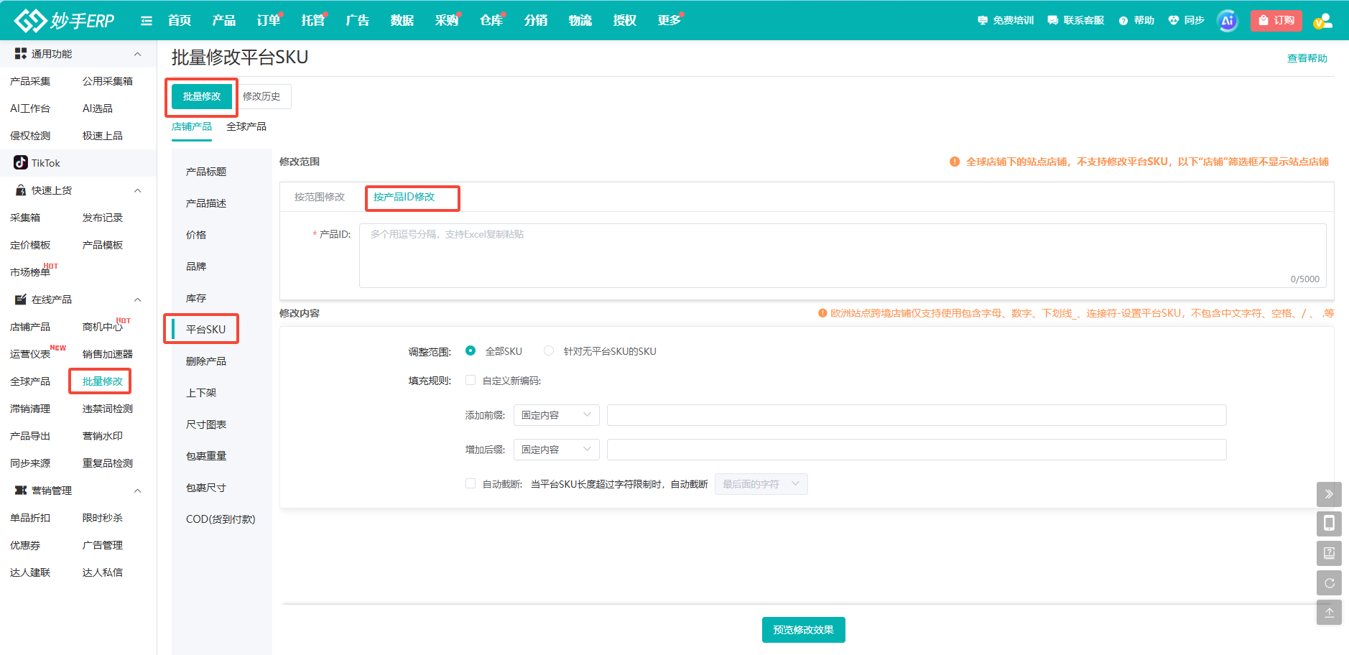The image size is (1349, 655).
Task: Toggle the hamburger menu icon
Action: click(x=147, y=21)
